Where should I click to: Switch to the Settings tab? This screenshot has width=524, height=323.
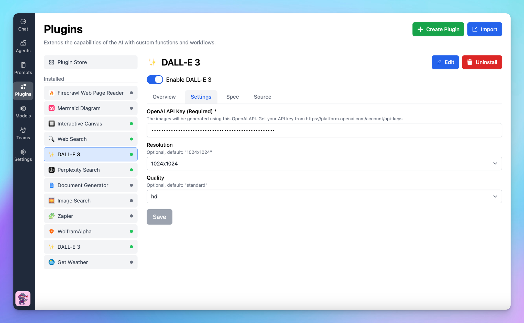coord(201,97)
